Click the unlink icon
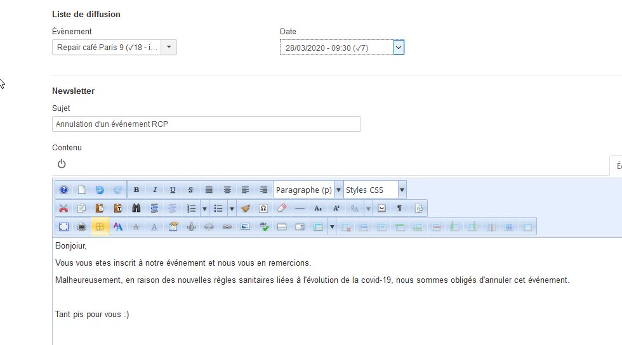Image resolution: width=622 pixels, height=345 pixels. (209, 227)
